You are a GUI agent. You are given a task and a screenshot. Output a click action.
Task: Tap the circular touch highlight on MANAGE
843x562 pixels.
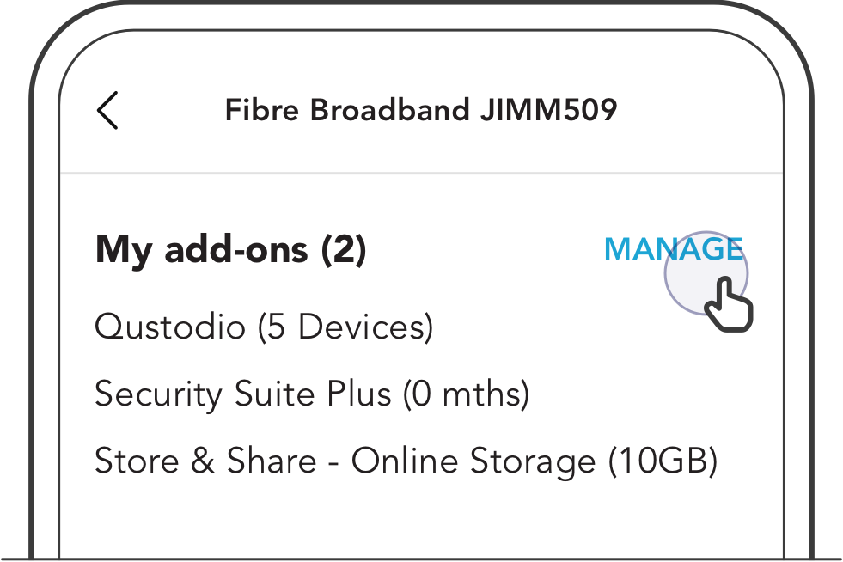click(x=706, y=273)
